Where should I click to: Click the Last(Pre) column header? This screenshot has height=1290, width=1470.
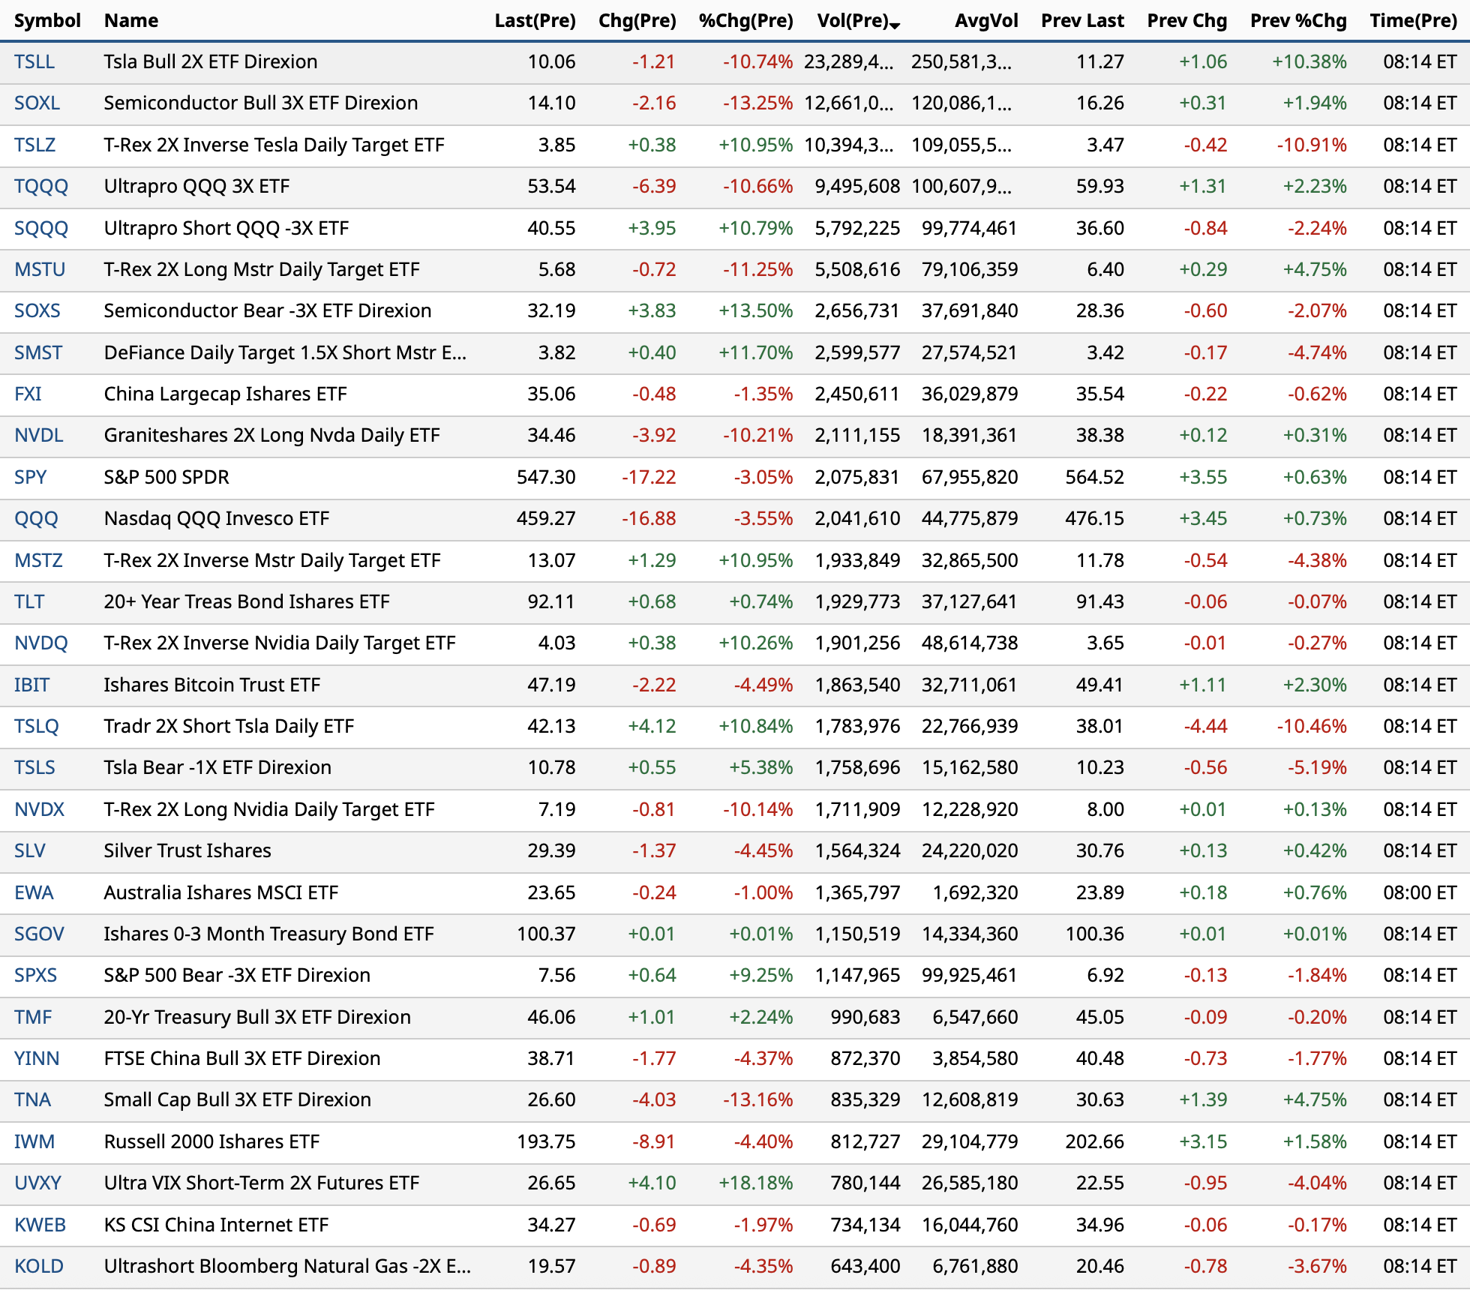pyautogui.click(x=535, y=21)
